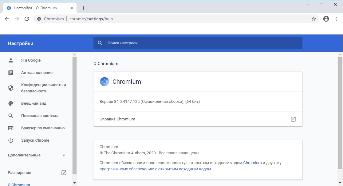Expand the 'Дополнительные' dropdown arrow
Image resolution: width=343 pixels, height=186 pixels.
[x=64, y=155]
